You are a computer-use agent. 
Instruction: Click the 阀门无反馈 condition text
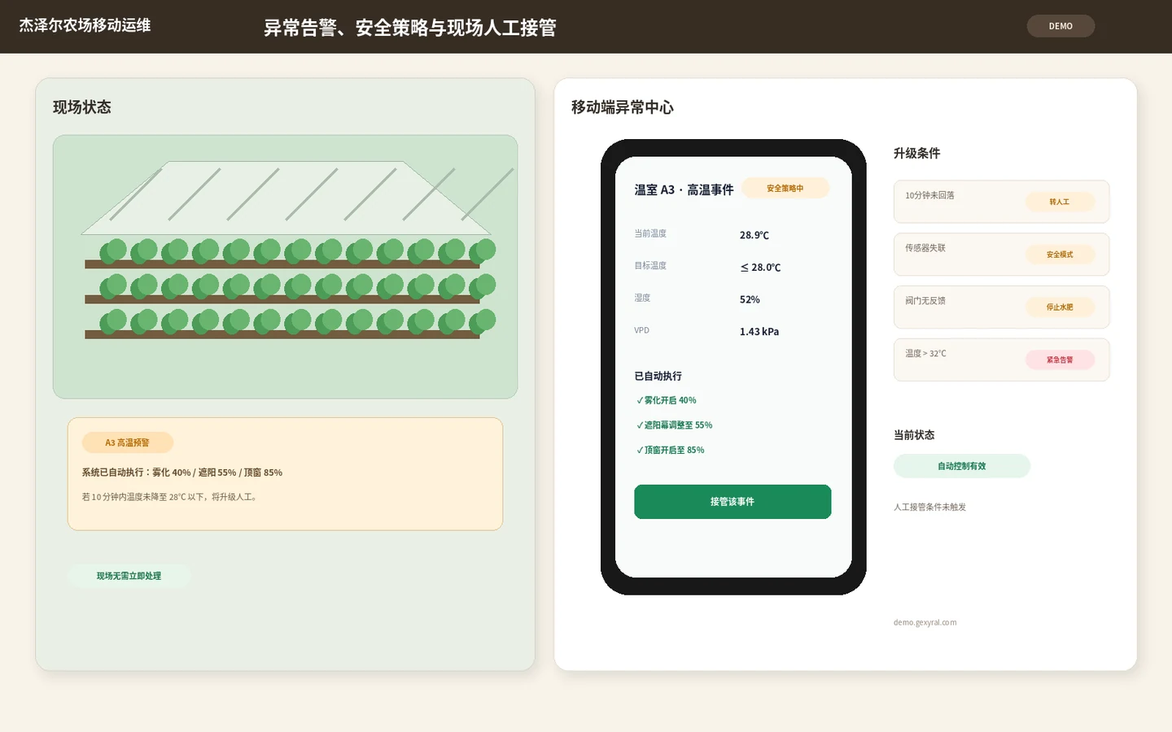click(x=925, y=301)
